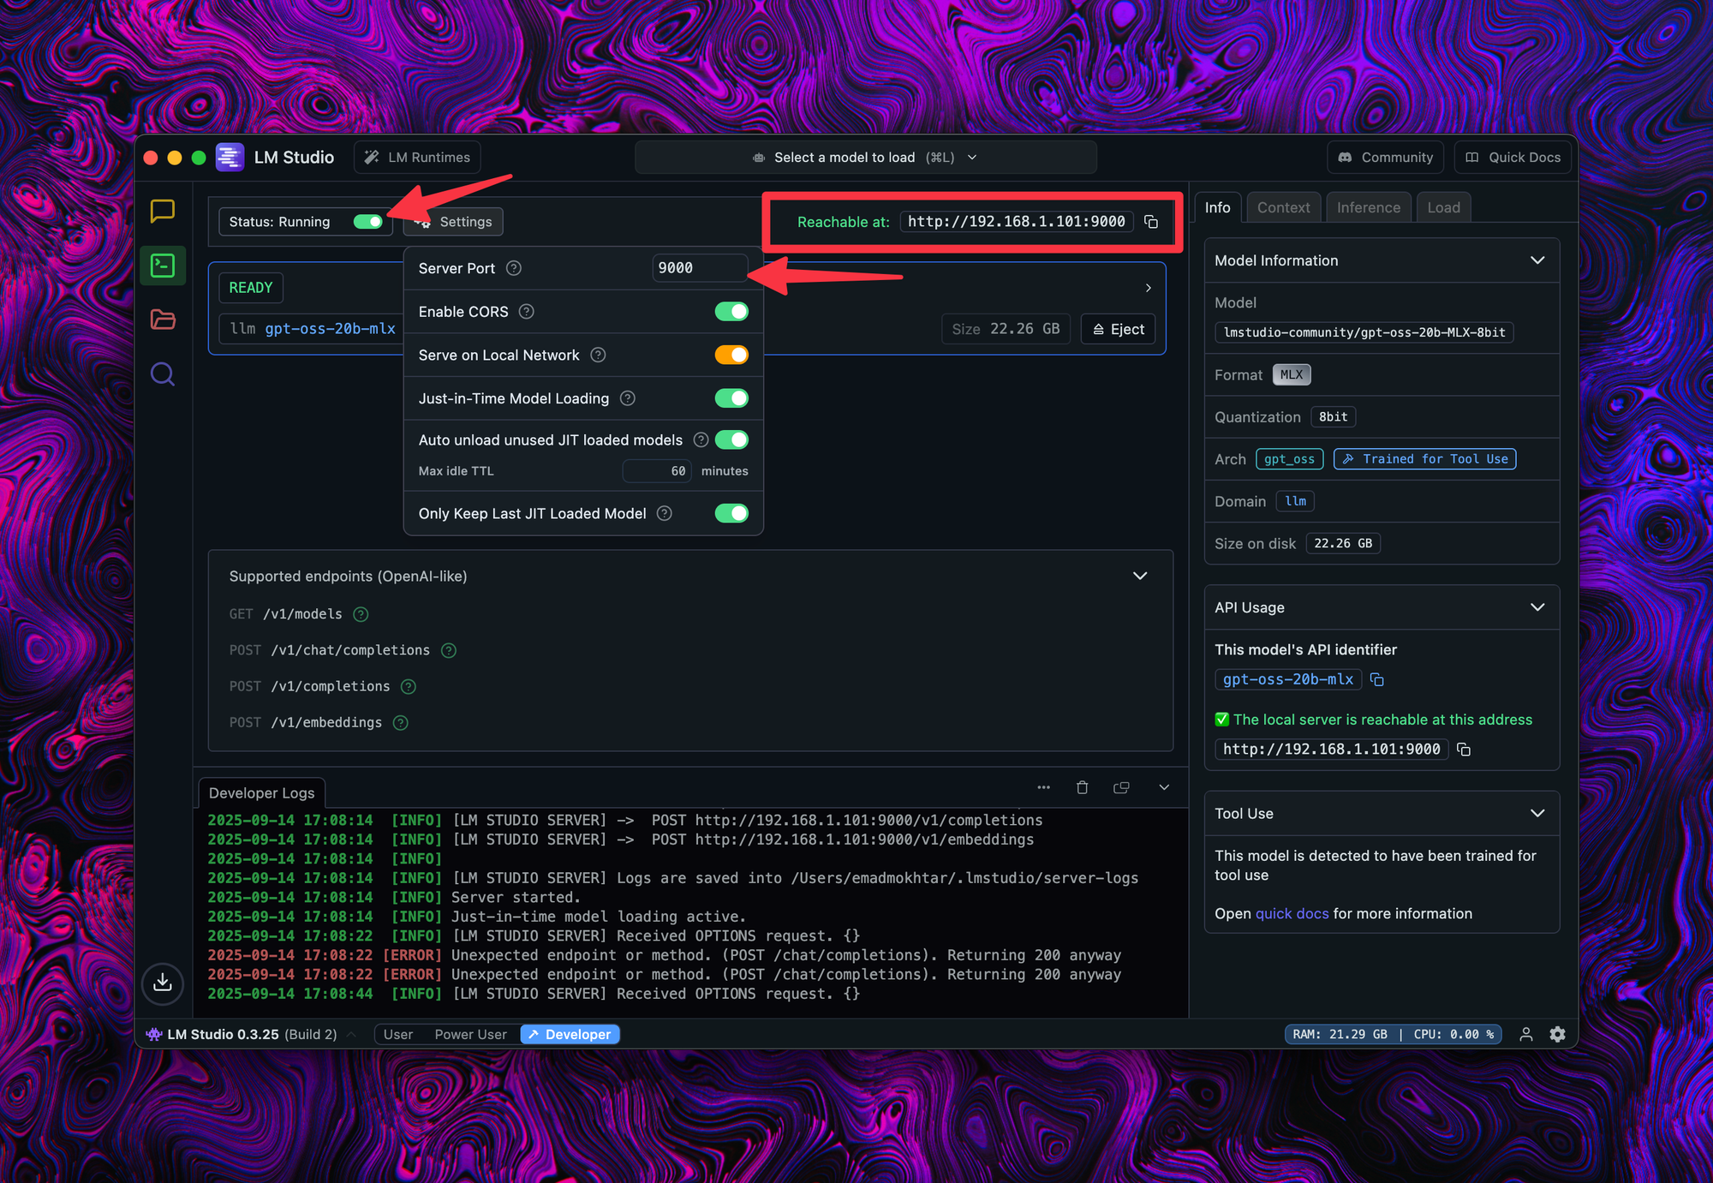
Task: Collapse the Model Information section
Action: pos(1537,260)
